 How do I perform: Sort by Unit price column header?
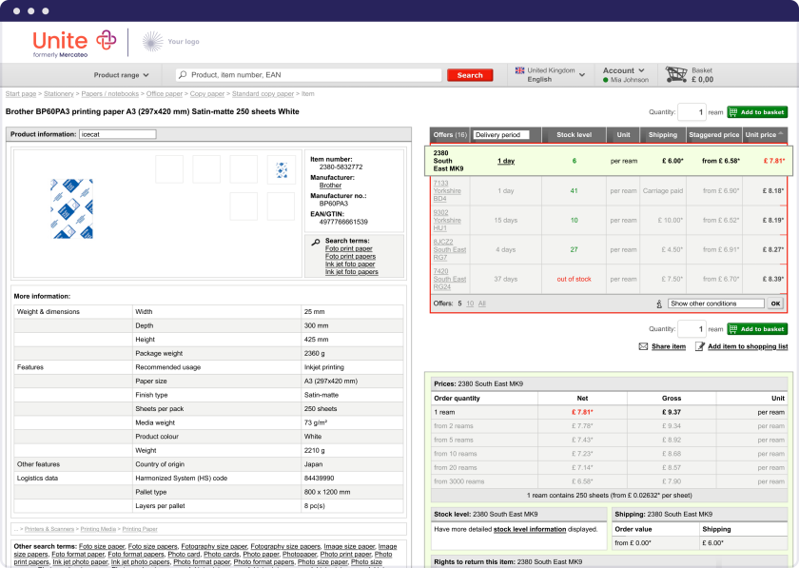pos(765,134)
